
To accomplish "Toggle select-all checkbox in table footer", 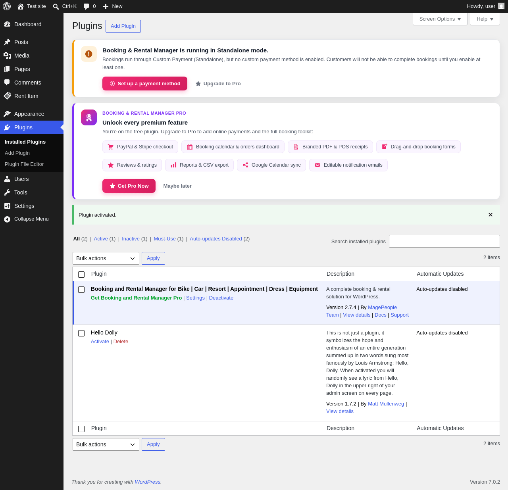I will point(81,429).
